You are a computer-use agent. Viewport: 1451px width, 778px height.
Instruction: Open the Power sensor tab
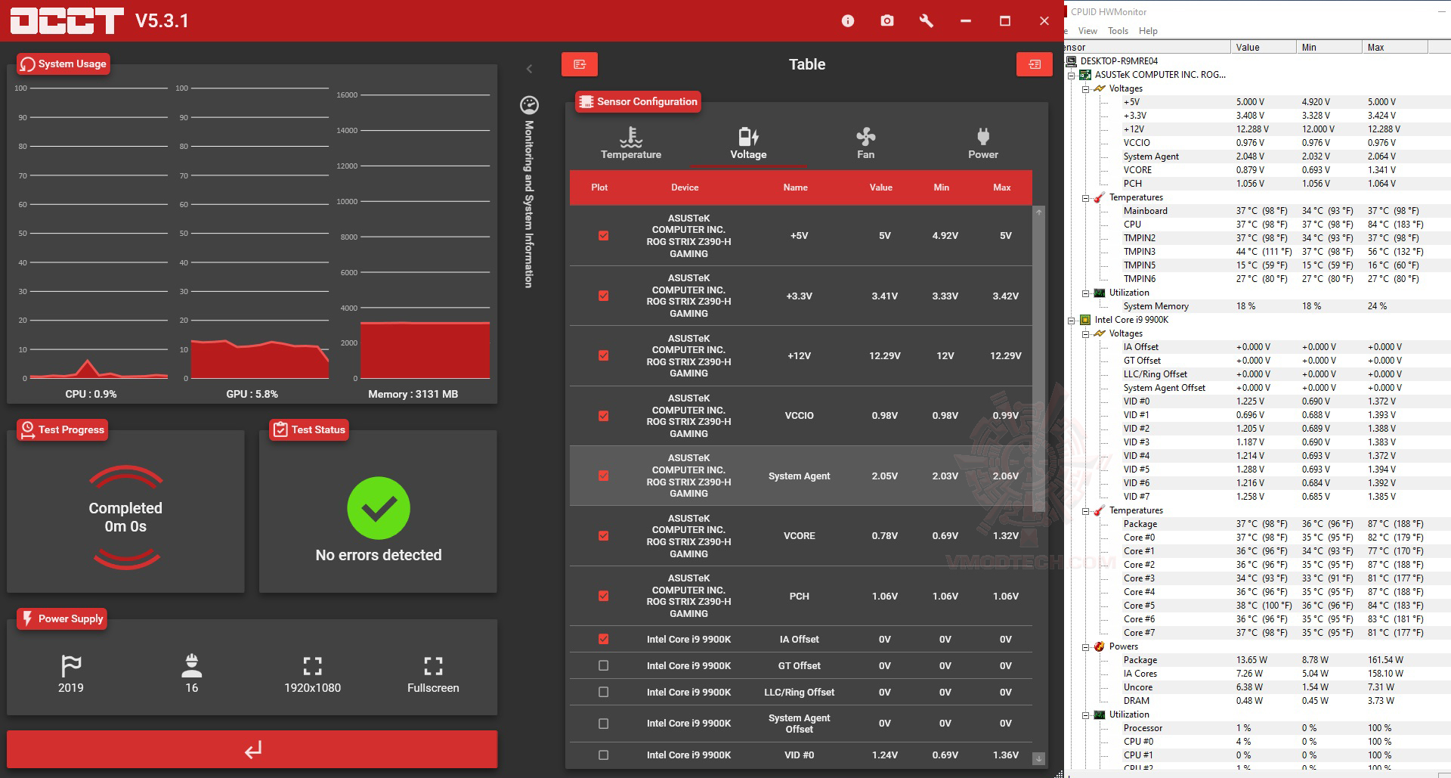pos(983,143)
